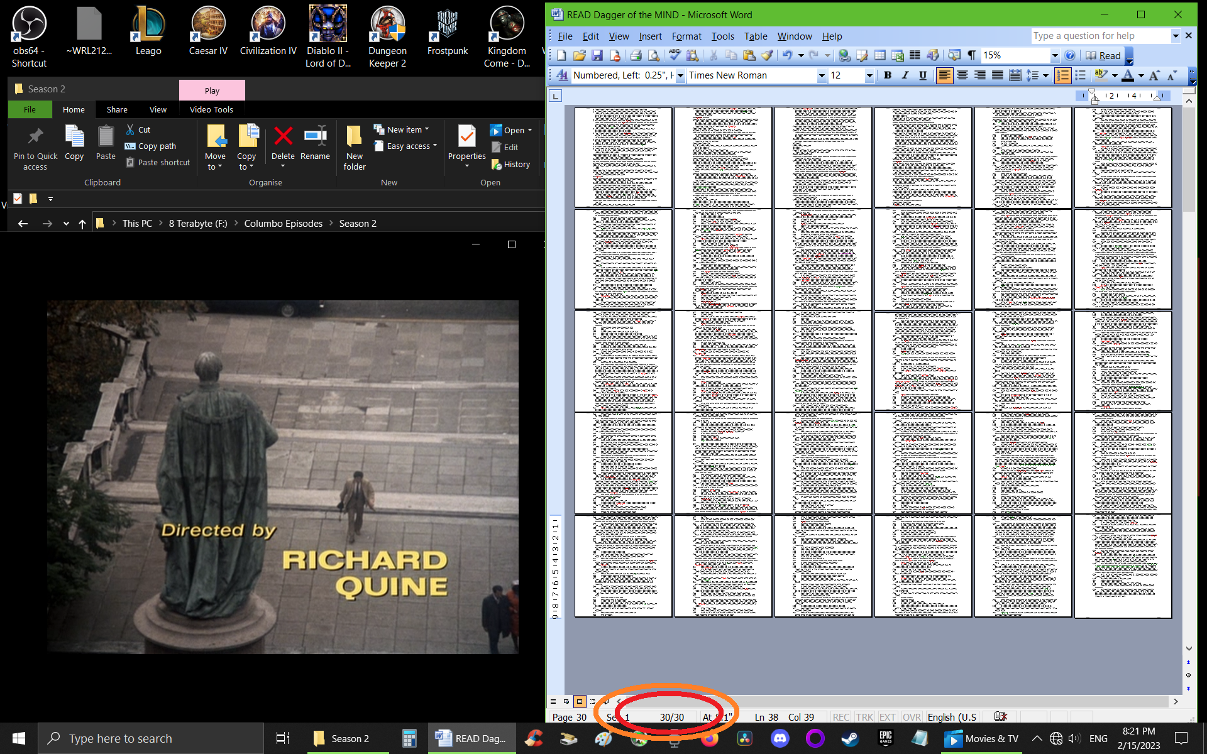Switch to Video Tools tab in Explorer
The height and width of the screenshot is (754, 1207).
pos(211,109)
